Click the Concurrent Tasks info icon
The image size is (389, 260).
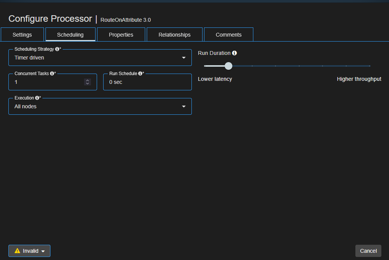[x=51, y=72]
